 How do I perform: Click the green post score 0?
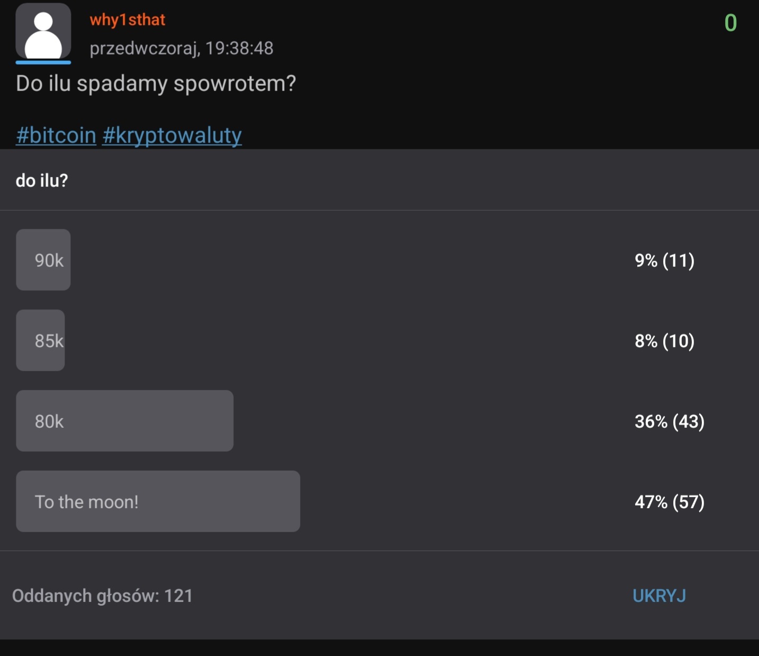(730, 23)
